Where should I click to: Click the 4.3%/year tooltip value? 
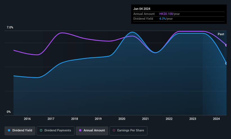coord(166,19)
